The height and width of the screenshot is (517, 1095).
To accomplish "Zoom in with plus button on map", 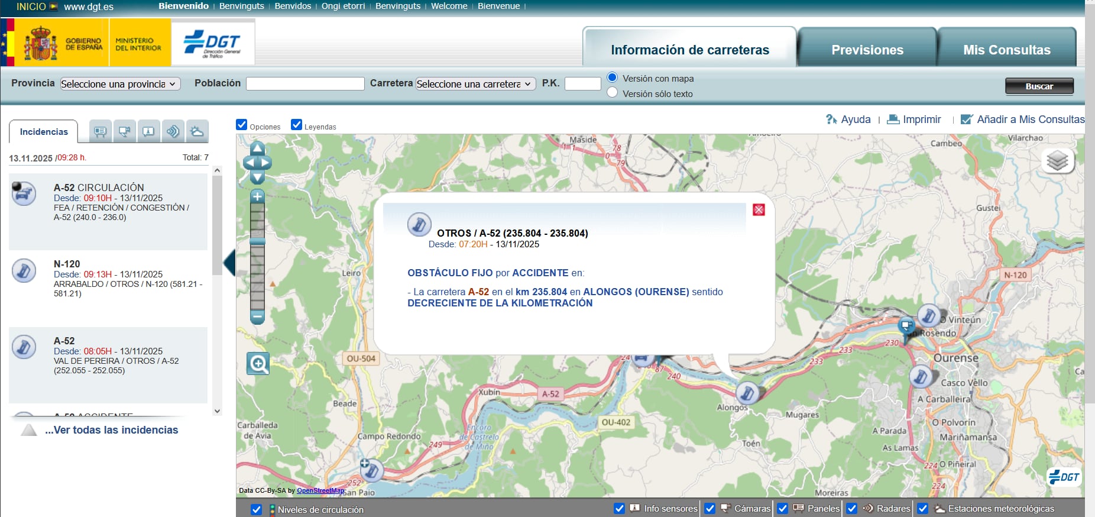I will (x=257, y=196).
